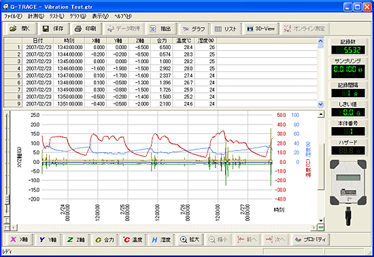
Task: Toggle the 湿度 humidity trace
Action: click(161, 239)
